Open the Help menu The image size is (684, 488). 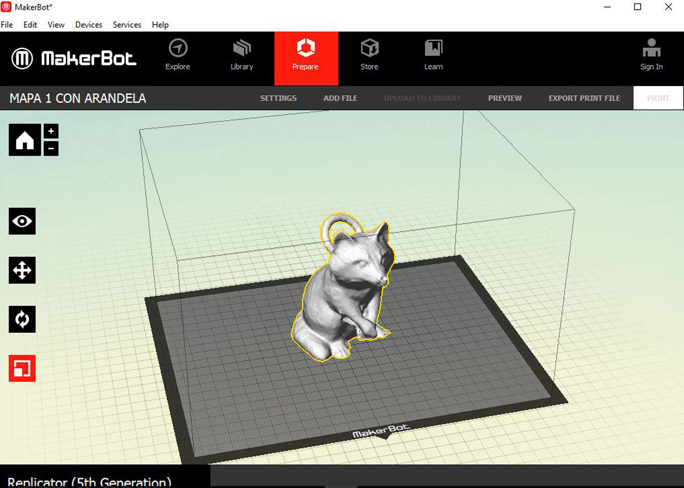click(160, 25)
